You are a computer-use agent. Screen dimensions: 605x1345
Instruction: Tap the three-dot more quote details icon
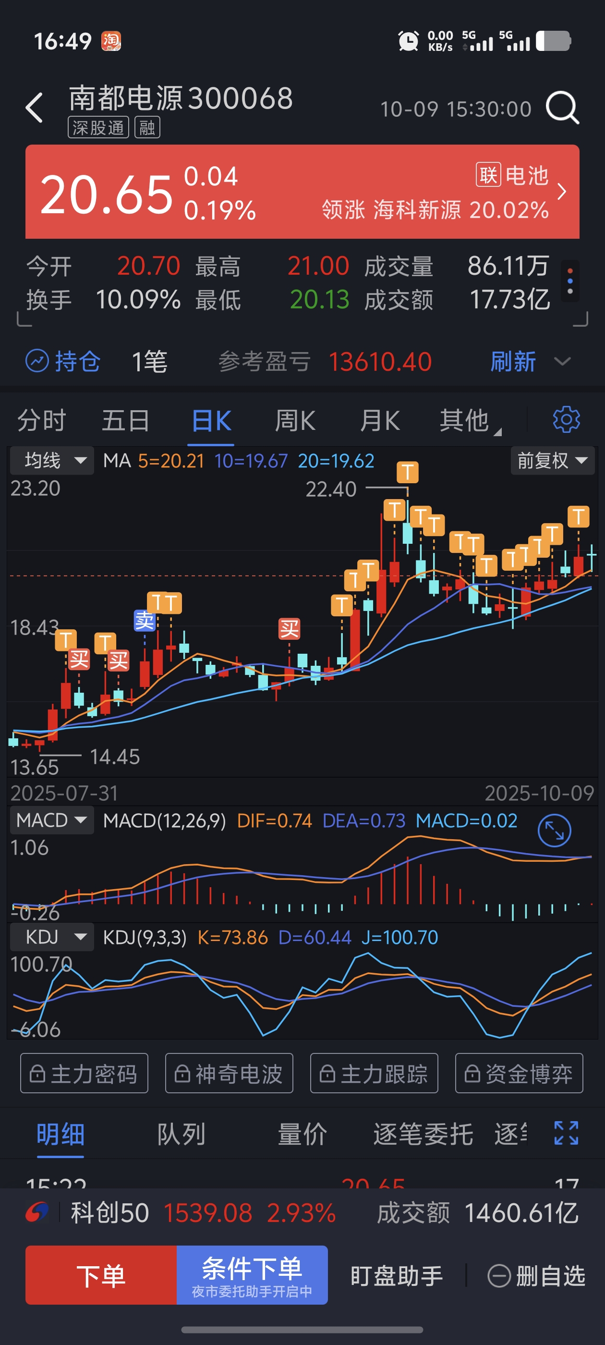570,281
